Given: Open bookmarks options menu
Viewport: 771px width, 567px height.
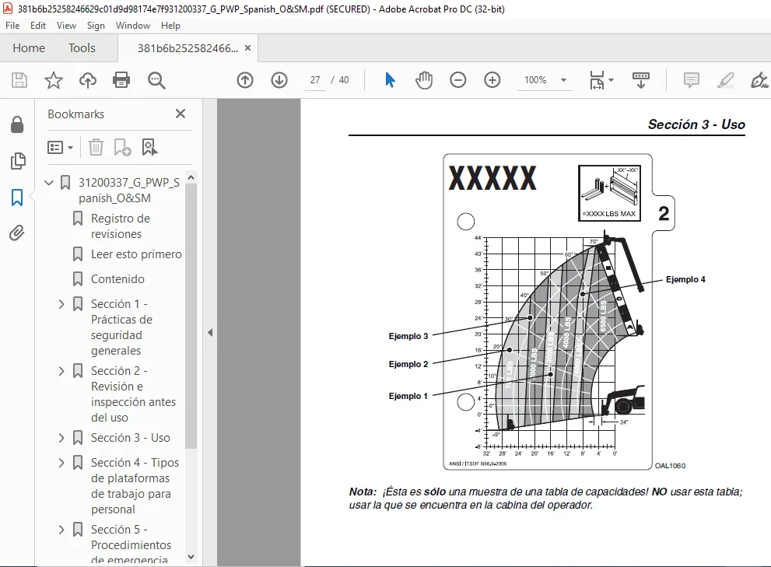Looking at the screenshot, I should click(x=60, y=147).
